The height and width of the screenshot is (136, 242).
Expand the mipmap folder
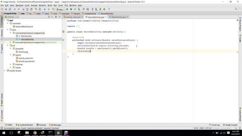click(x=11, y=64)
